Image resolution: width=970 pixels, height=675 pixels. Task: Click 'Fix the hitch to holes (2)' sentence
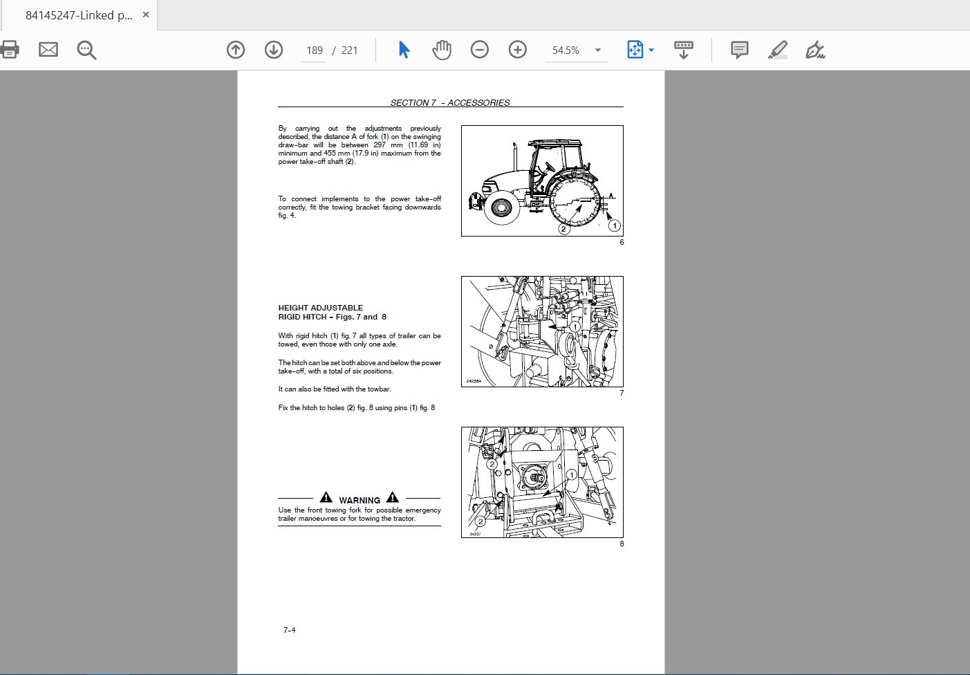(x=357, y=407)
